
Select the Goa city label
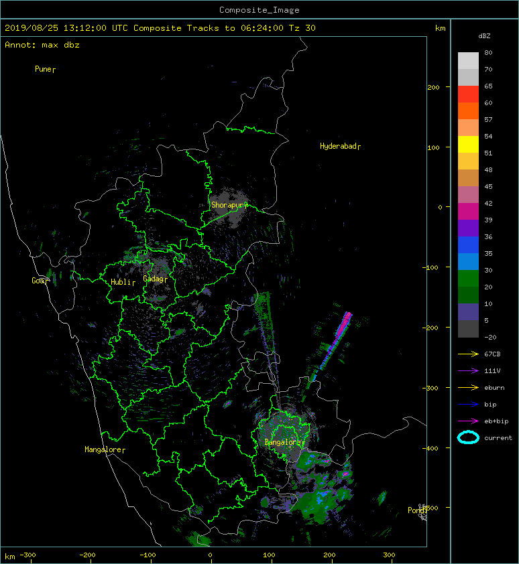point(40,281)
